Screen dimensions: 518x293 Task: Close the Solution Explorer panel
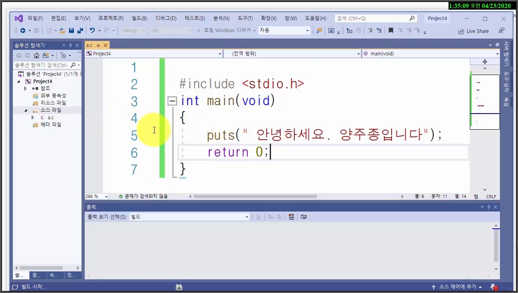(x=77, y=45)
